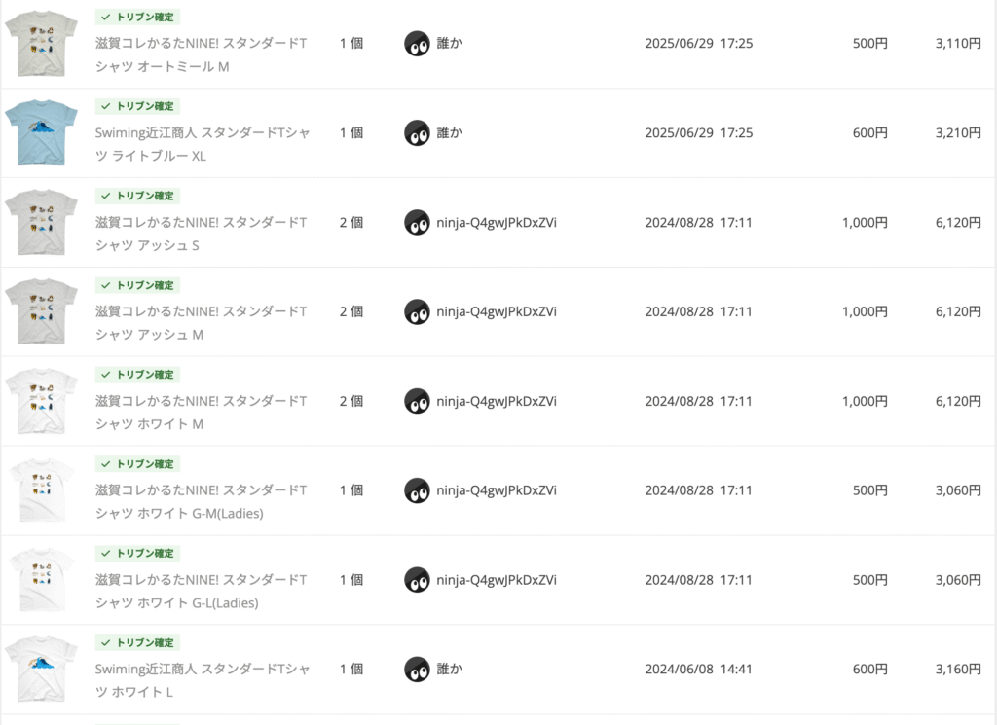This screenshot has height=725, width=997.
Task: Open the white Swiming近江商人 L T-shirt thumbnail
Action: (x=41, y=670)
